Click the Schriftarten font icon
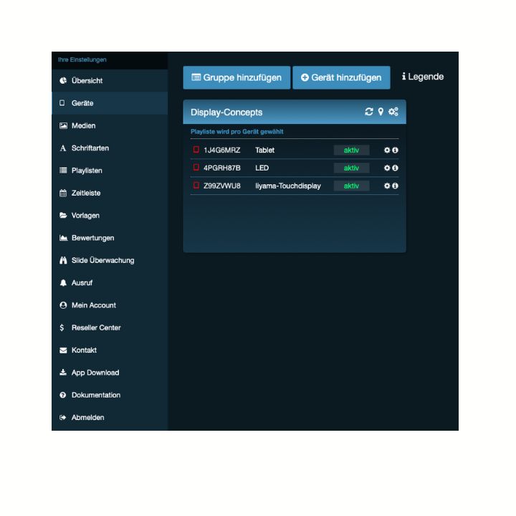This screenshot has height=516, width=516. [63, 148]
